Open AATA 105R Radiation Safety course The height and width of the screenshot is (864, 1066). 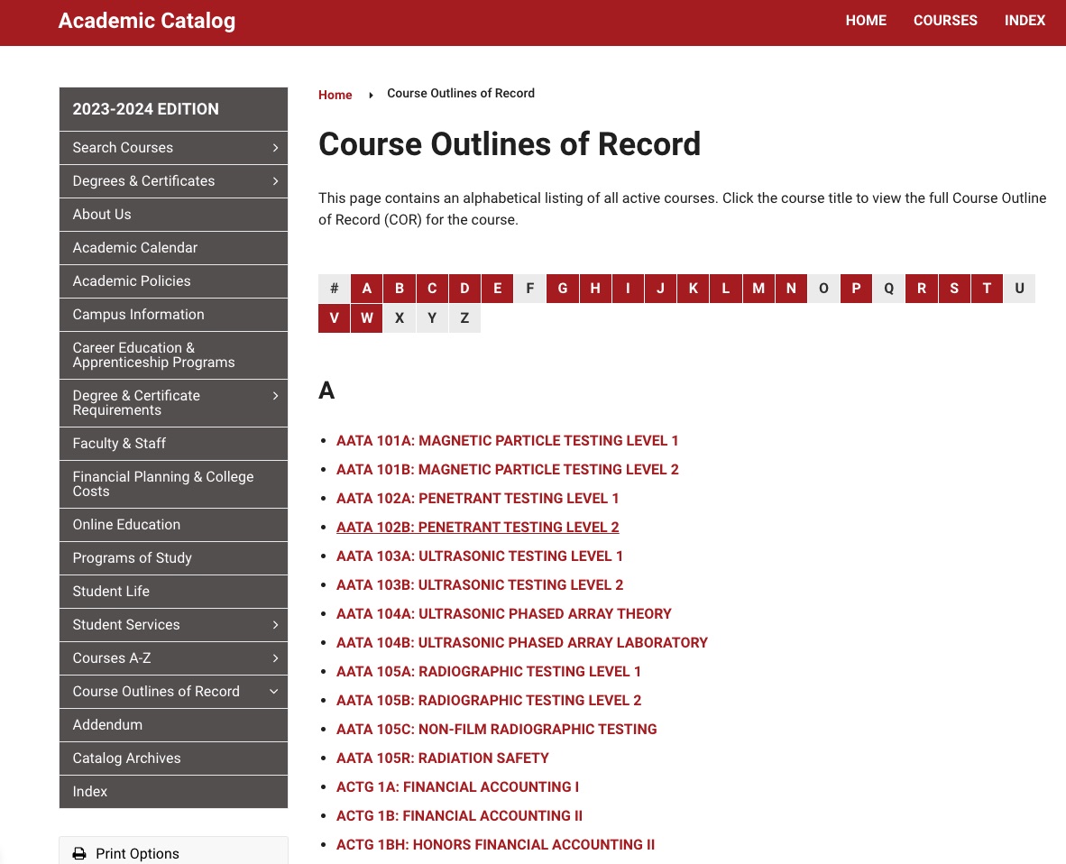(442, 758)
